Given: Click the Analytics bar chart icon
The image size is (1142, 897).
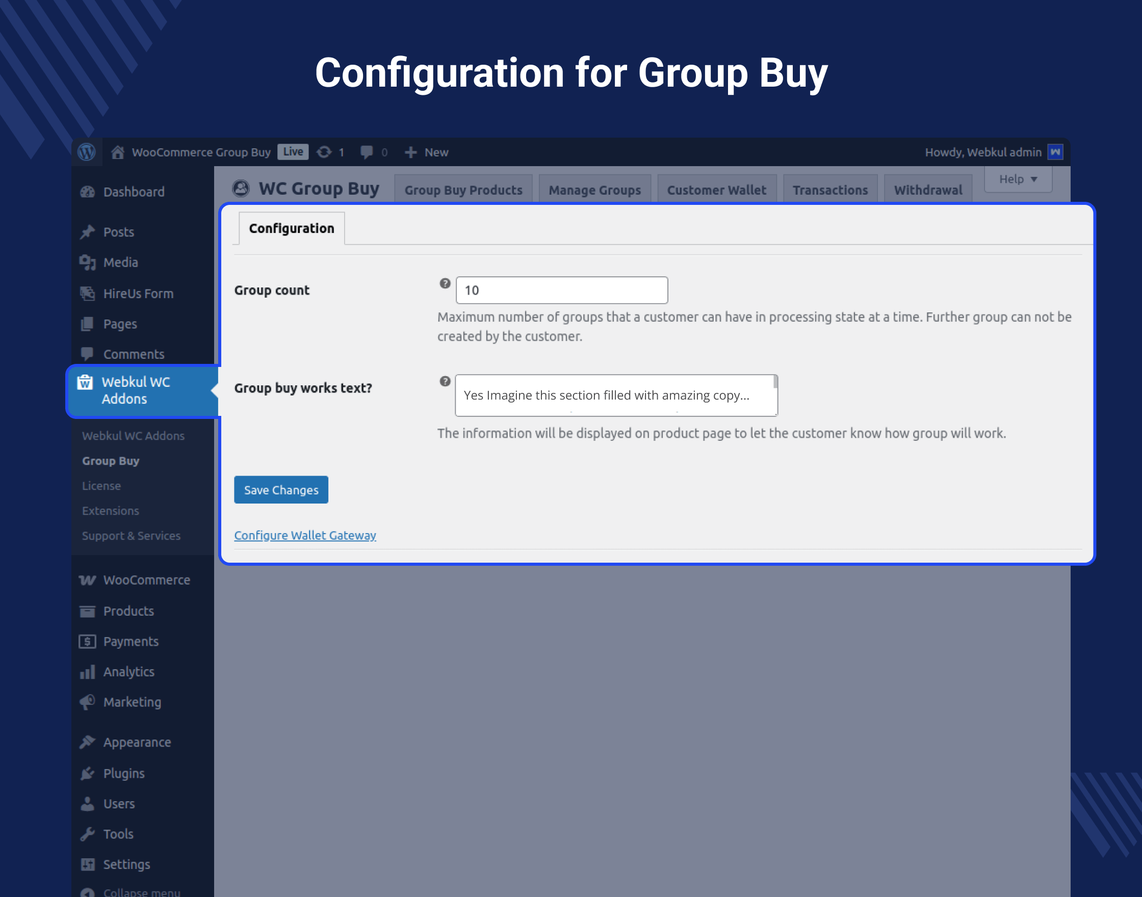Looking at the screenshot, I should 88,672.
